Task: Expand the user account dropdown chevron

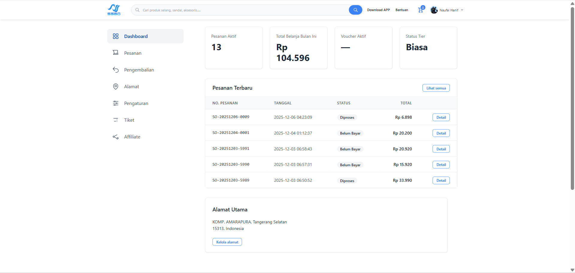Action: (x=462, y=10)
